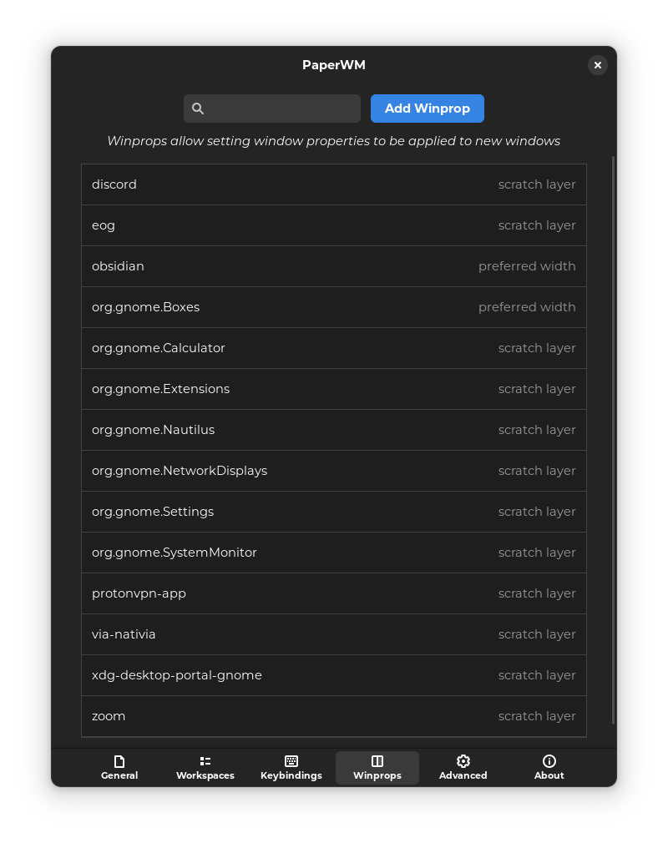This screenshot has width=668, height=843.
Task: Expand the org.gnome.Boxes row
Action: coord(333,307)
